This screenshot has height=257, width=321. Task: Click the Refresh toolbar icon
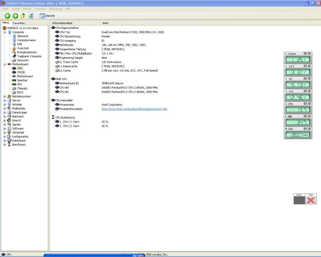[x=31, y=16]
